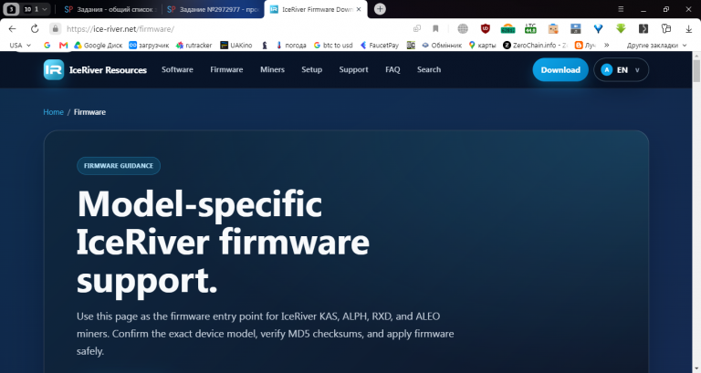
Task: Open the погода bookmark
Action: [291, 45]
